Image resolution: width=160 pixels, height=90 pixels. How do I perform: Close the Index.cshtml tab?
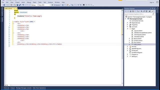[16, 8]
